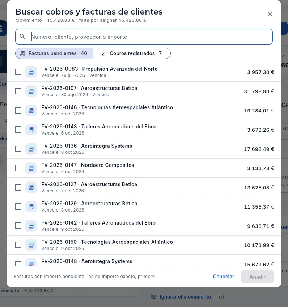The image size is (288, 307).
Task: Click 'FV-2026-0083 · Propulsión Avanzada del Norte'
Action: tap(99, 69)
